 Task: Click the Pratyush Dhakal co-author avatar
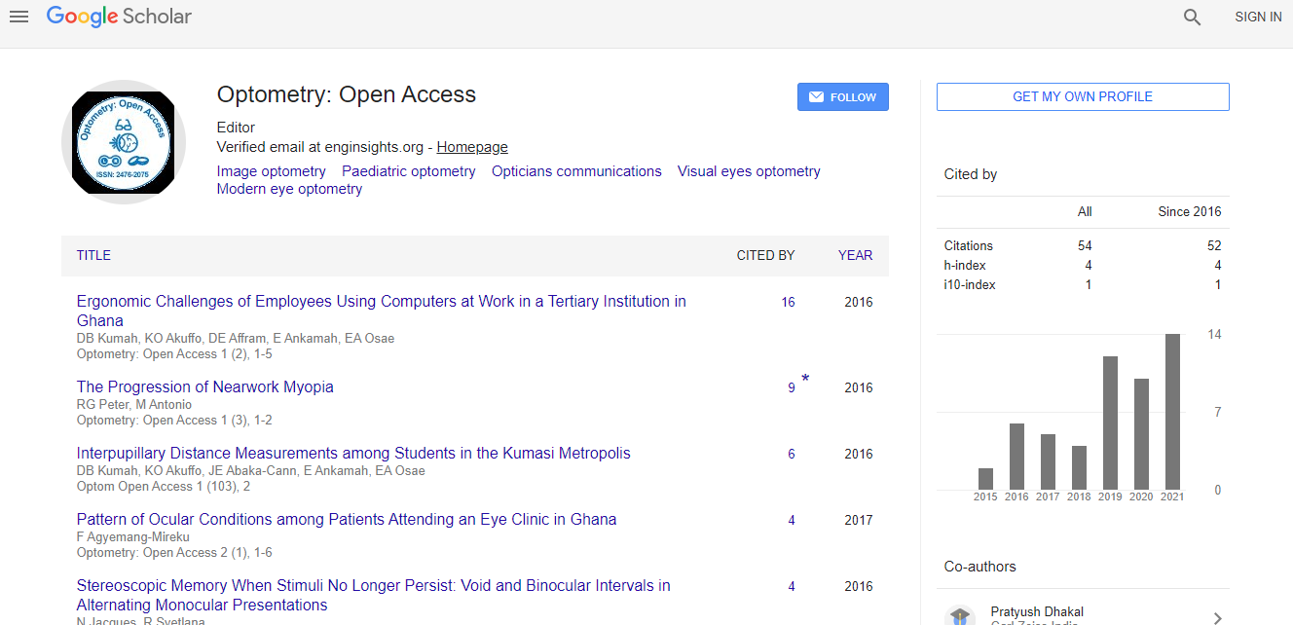coord(960,615)
